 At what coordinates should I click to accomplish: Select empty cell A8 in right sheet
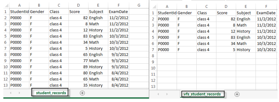click(167, 56)
